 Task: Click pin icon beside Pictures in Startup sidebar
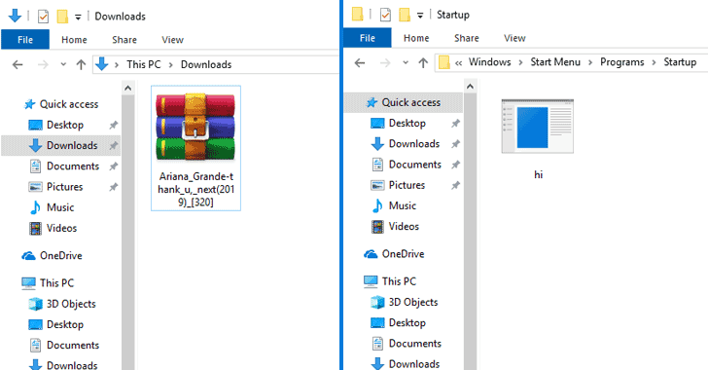pyautogui.click(x=455, y=185)
